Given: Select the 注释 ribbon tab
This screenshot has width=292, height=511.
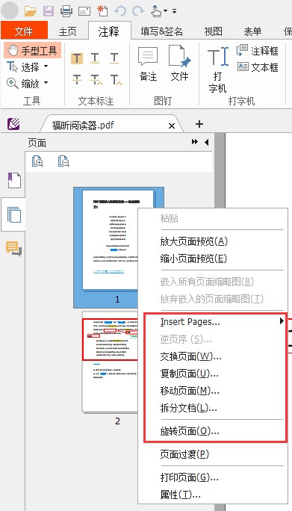Looking at the screenshot, I should (109, 31).
